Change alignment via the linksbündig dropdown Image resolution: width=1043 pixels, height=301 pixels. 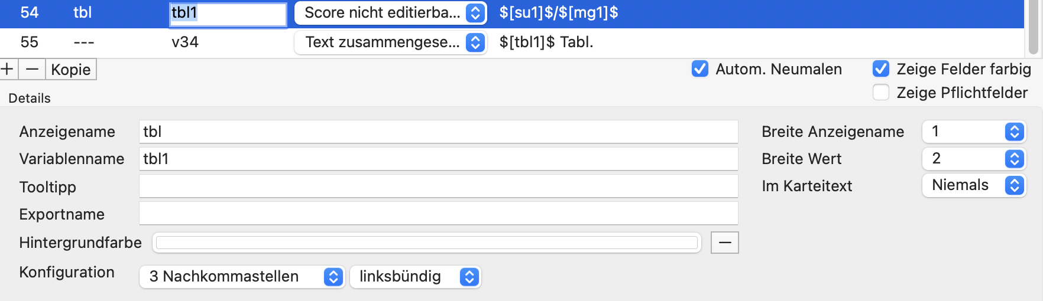[x=416, y=277]
